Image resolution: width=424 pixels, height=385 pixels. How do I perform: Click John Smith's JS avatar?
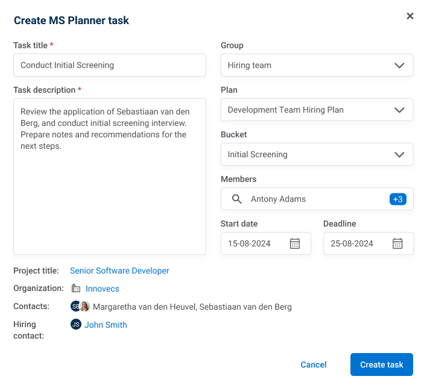pos(75,325)
